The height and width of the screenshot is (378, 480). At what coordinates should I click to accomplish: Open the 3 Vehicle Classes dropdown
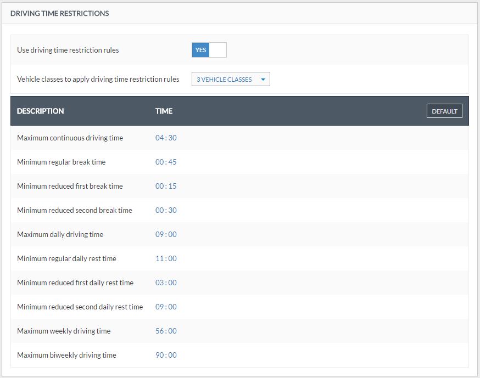click(x=231, y=80)
